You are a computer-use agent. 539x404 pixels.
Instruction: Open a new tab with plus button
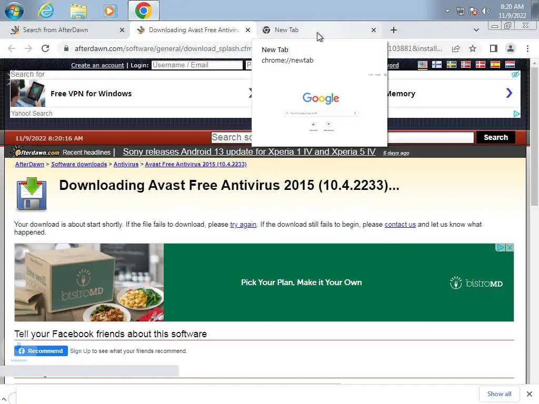(x=394, y=30)
